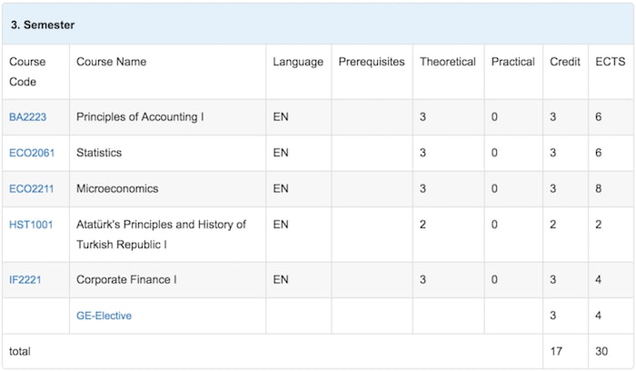
Task: Click the total ECTS value 30
Action: (x=601, y=352)
